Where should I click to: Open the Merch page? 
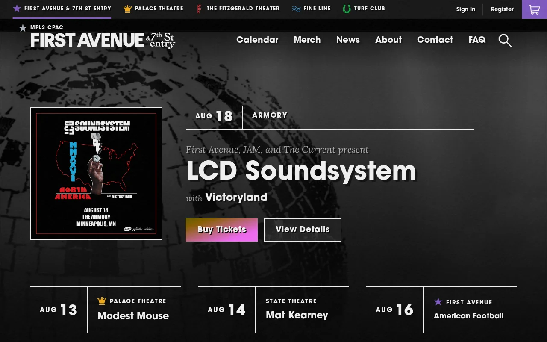pyautogui.click(x=307, y=40)
